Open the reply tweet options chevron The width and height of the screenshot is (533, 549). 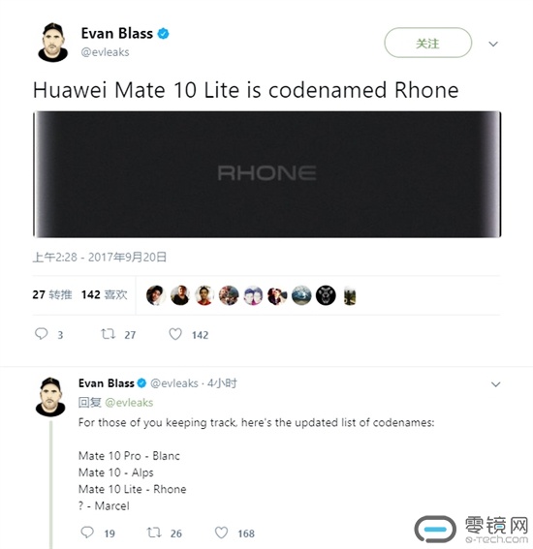coord(495,384)
